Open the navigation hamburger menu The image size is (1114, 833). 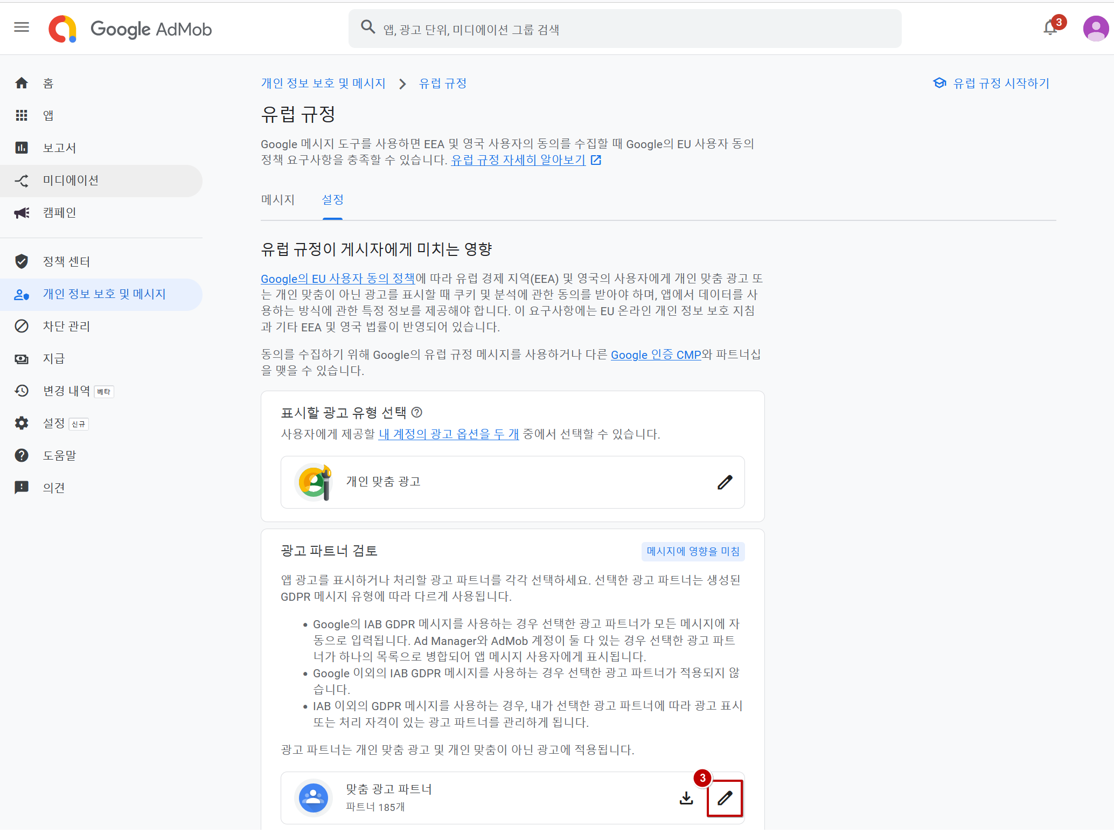click(x=22, y=27)
